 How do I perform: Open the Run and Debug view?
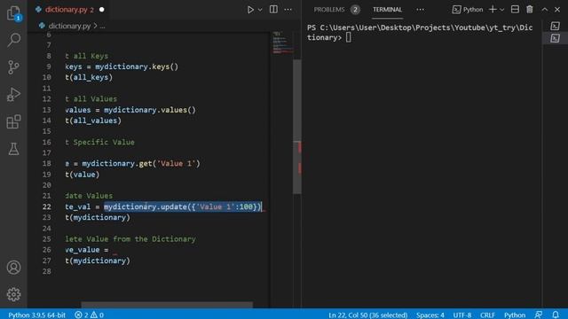pos(14,95)
